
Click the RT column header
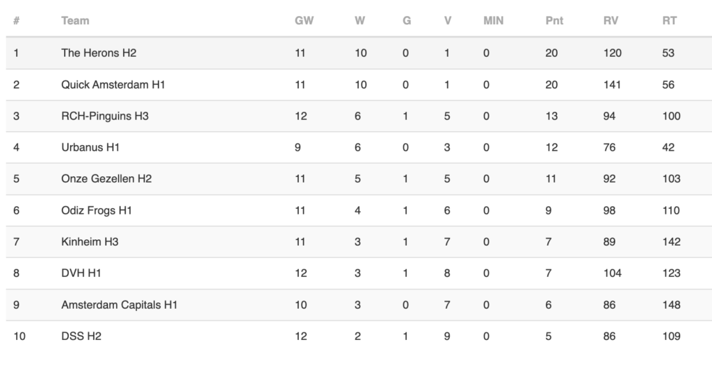pyautogui.click(x=670, y=21)
